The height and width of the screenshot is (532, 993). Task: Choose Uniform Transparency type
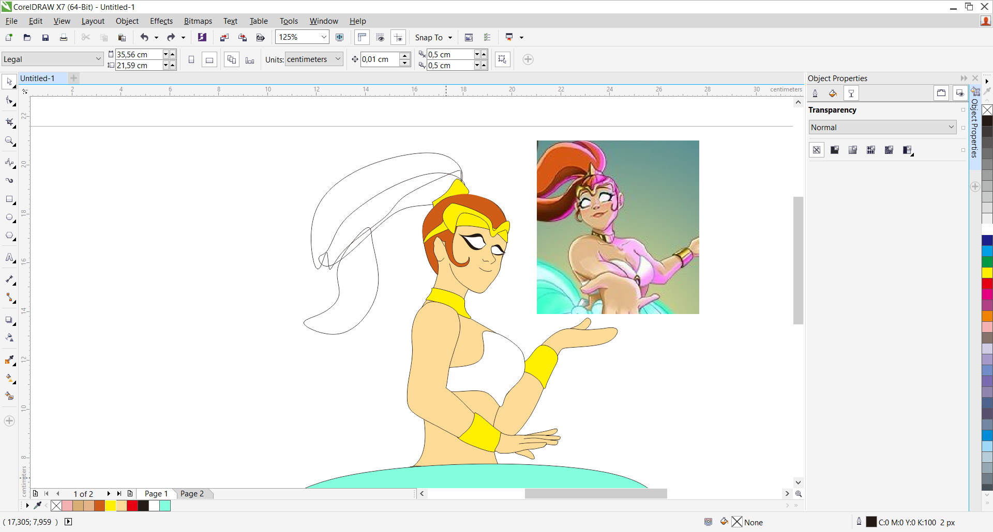point(835,150)
